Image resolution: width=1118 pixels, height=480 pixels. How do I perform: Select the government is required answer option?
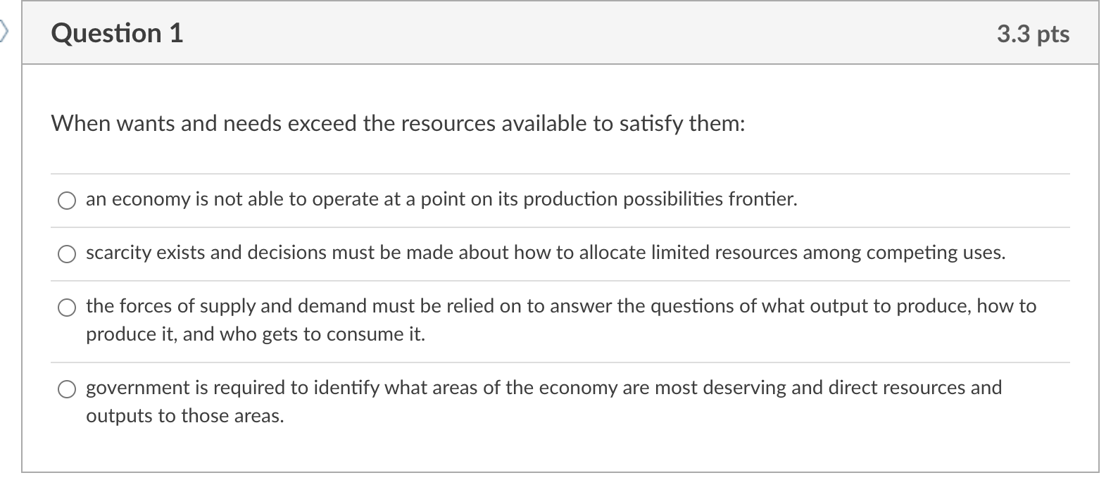tap(67, 389)
